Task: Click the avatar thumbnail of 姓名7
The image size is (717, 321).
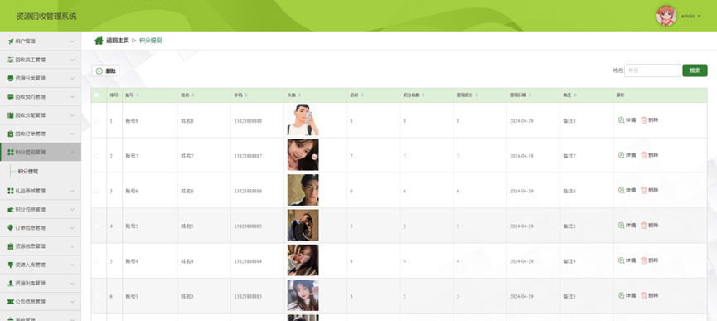Action: tap(303, 155)
